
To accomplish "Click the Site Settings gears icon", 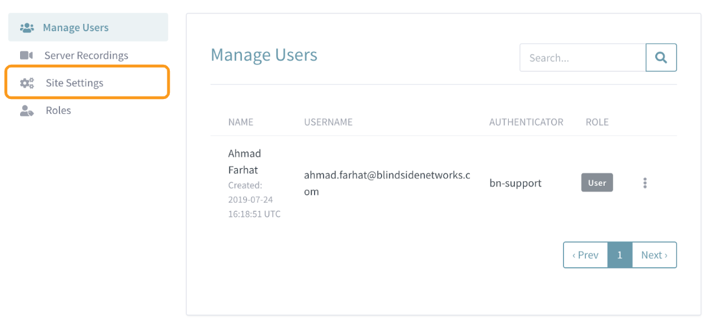I will pyautogui.click(x=27, y=83).
